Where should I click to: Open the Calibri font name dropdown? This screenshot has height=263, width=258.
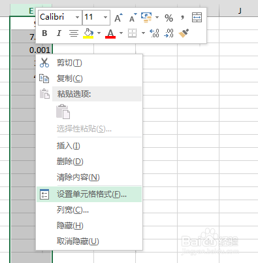pyautogui.click(x=77, y=17)
